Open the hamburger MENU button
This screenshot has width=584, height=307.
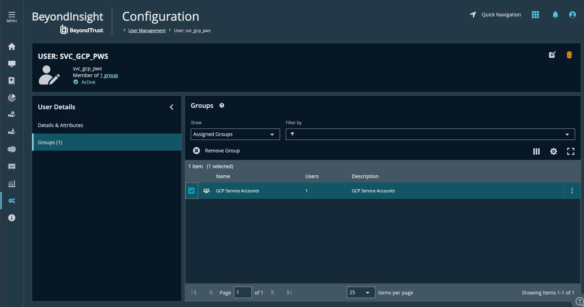12,17
